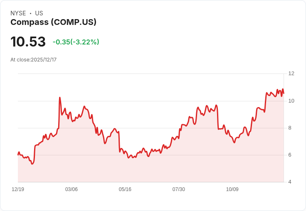Screen dimensions: 306x211
Task: Select the current price 10.53
Action: point(28,42)
